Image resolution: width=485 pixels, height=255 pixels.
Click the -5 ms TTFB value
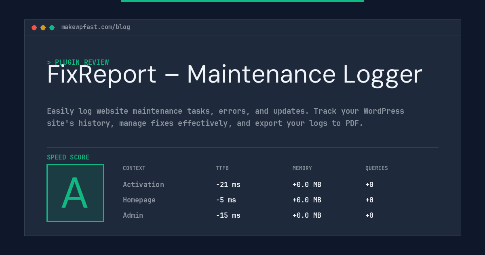coord(226,200)
